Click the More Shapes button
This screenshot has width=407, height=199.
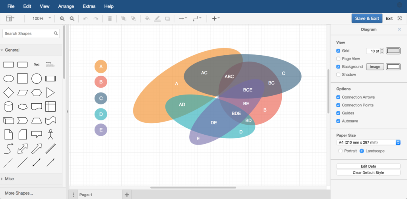coord(19,193)
